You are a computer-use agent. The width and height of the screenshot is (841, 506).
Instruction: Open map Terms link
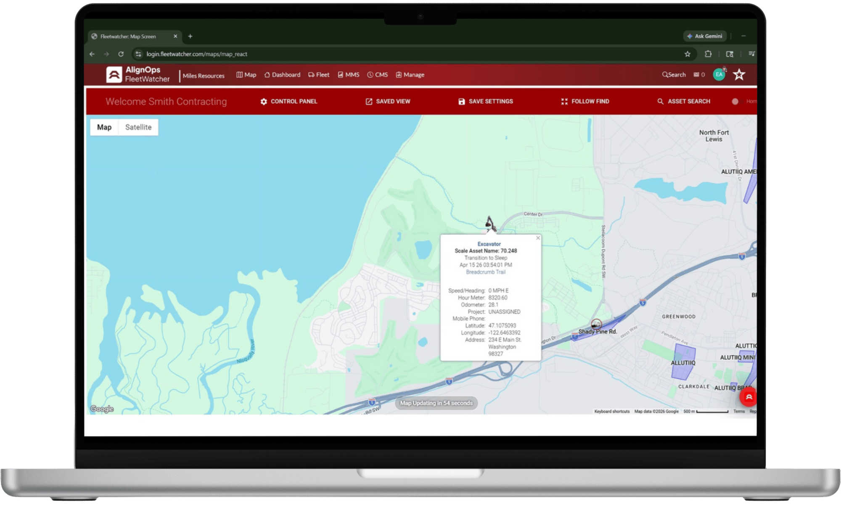pos(739,412)
